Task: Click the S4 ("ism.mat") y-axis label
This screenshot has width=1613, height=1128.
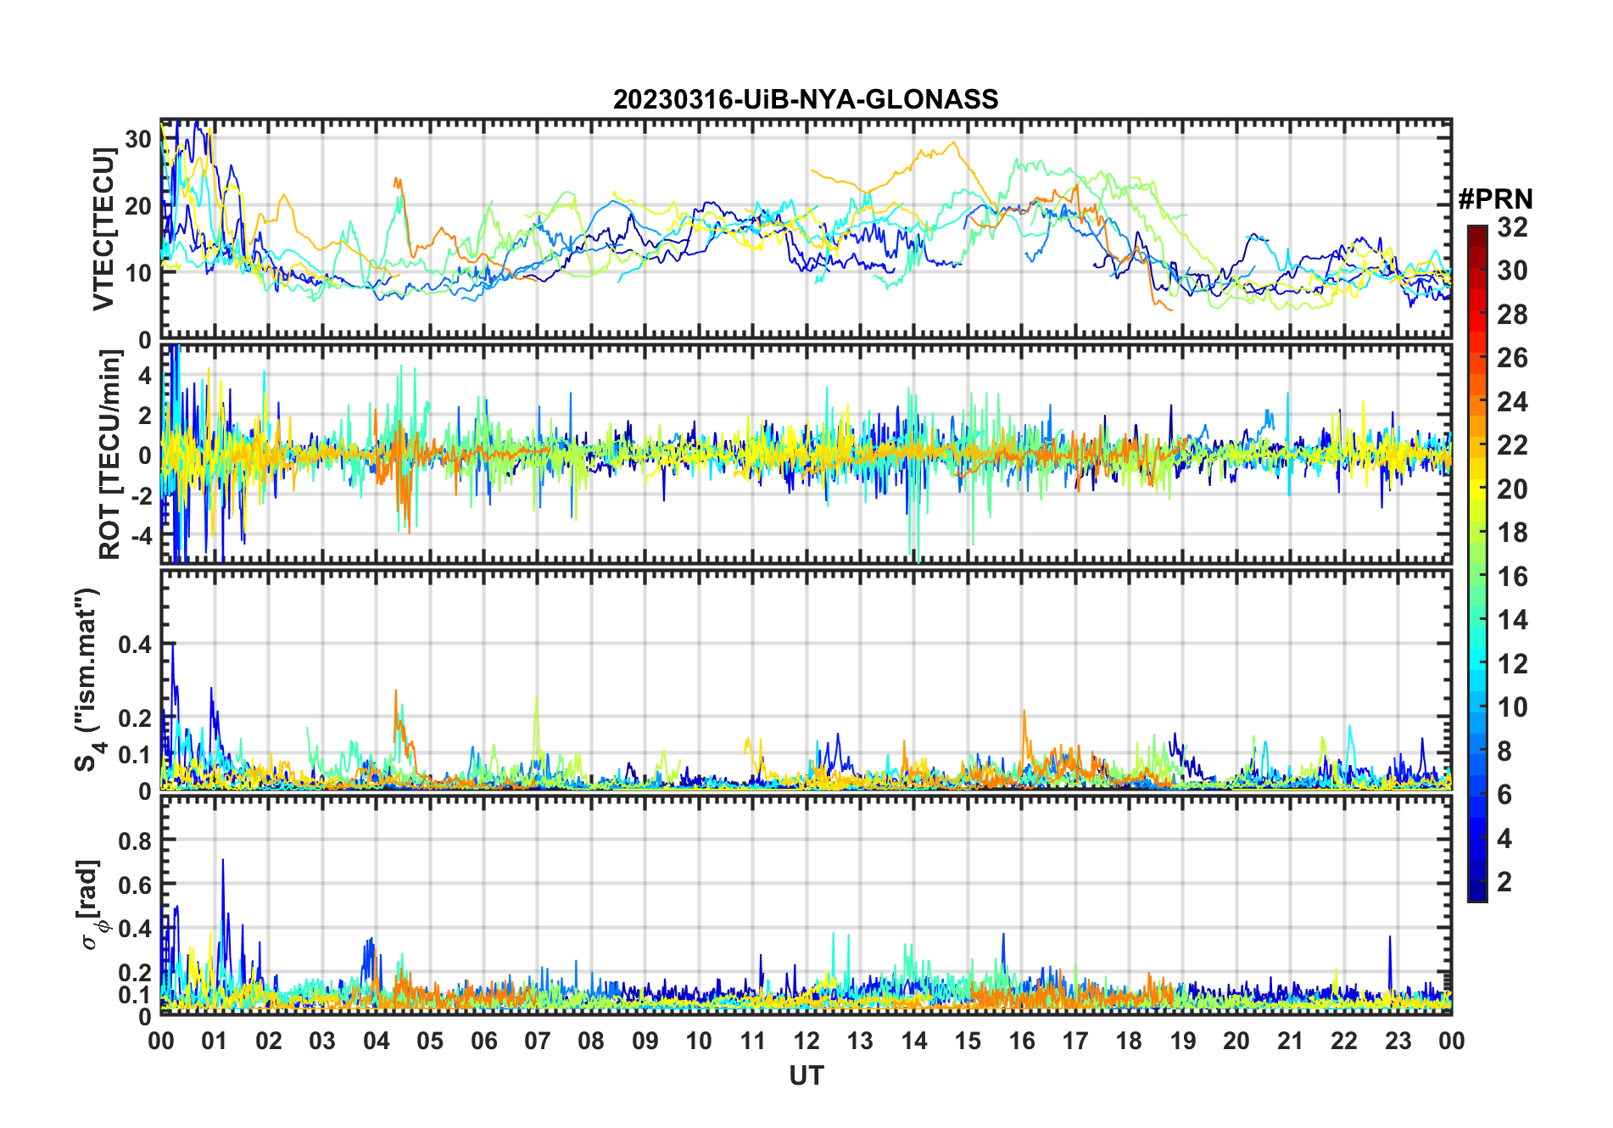Action: (90, 680)
